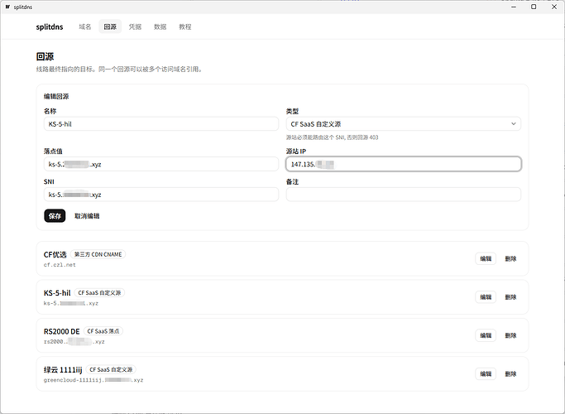The height and width of the screenshot is (414, 565).
Task: Expand the 类型 dropdown showing CF SaaS 自定义源
Action: [x=404, y=123]
